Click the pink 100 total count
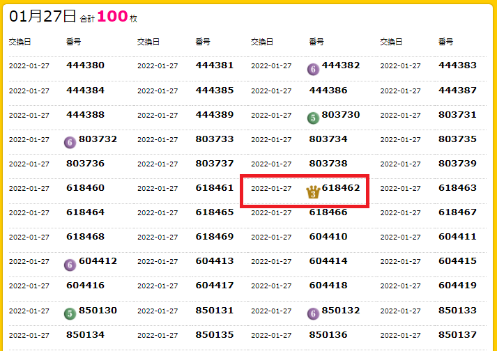497x351 pixels. click(x=112, y=17)
